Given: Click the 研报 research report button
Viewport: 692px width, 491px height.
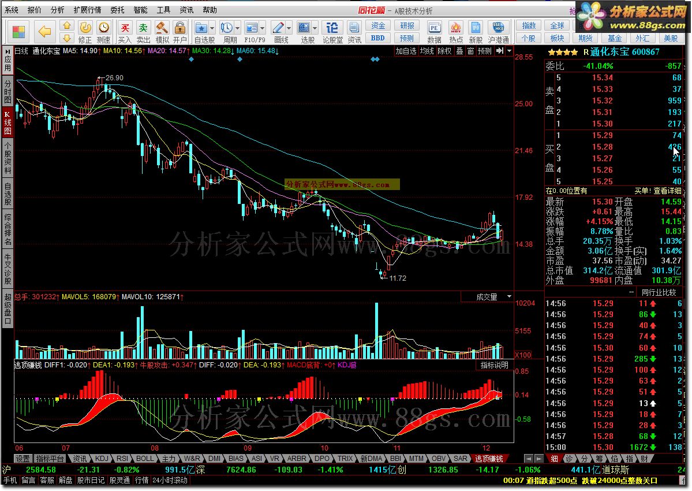Looking at the screenshot, I should pos(407,25).
